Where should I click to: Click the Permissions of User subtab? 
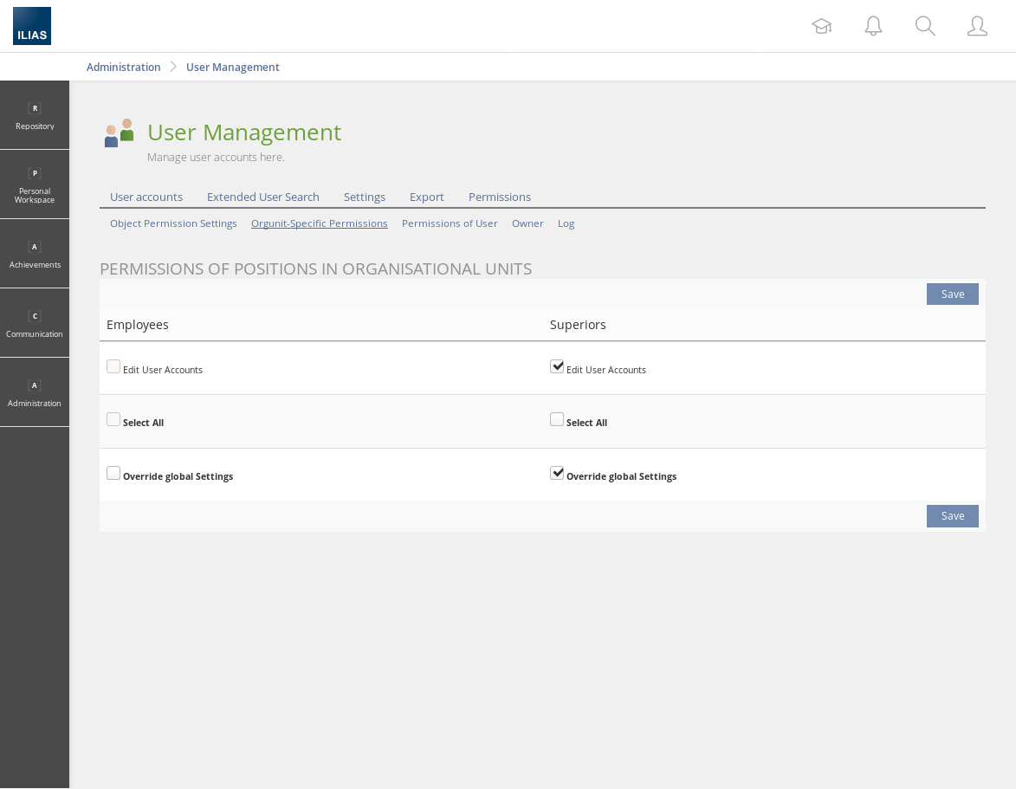(450, 223)
